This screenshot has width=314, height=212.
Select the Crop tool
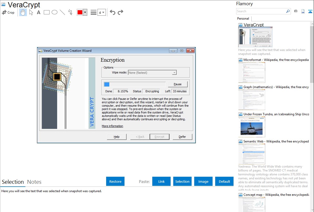[8, 12]
